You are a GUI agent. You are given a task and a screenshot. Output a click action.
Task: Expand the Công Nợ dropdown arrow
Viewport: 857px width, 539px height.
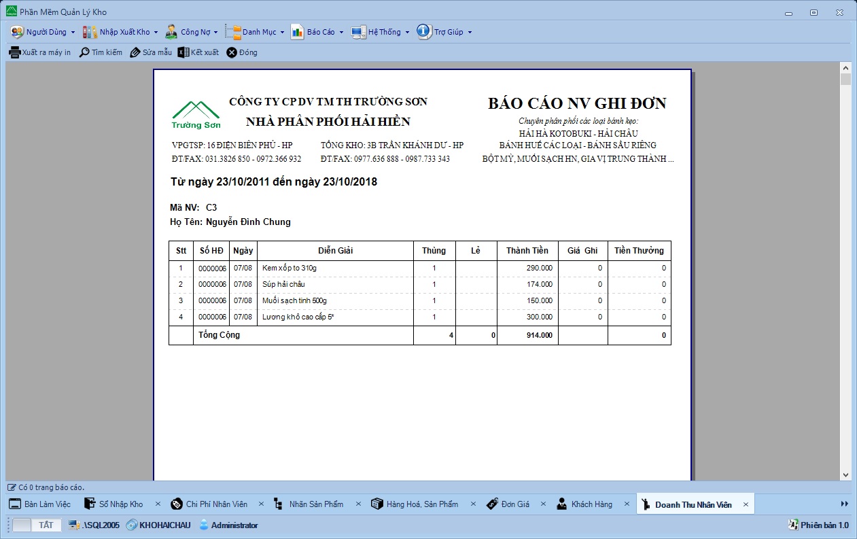click(x=215, y=33)
